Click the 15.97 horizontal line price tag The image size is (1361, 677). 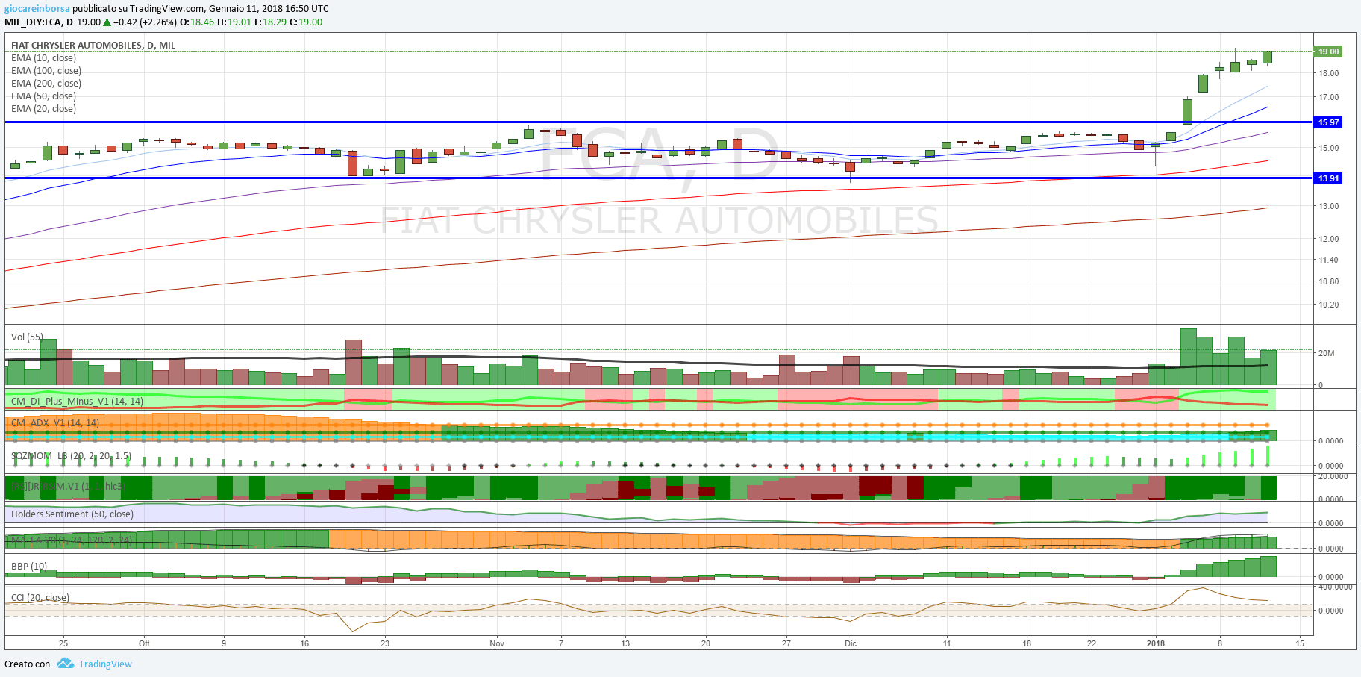1328,122
